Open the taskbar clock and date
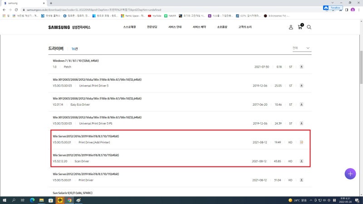The height and width of the screenshot is (204, 363). 345,200
